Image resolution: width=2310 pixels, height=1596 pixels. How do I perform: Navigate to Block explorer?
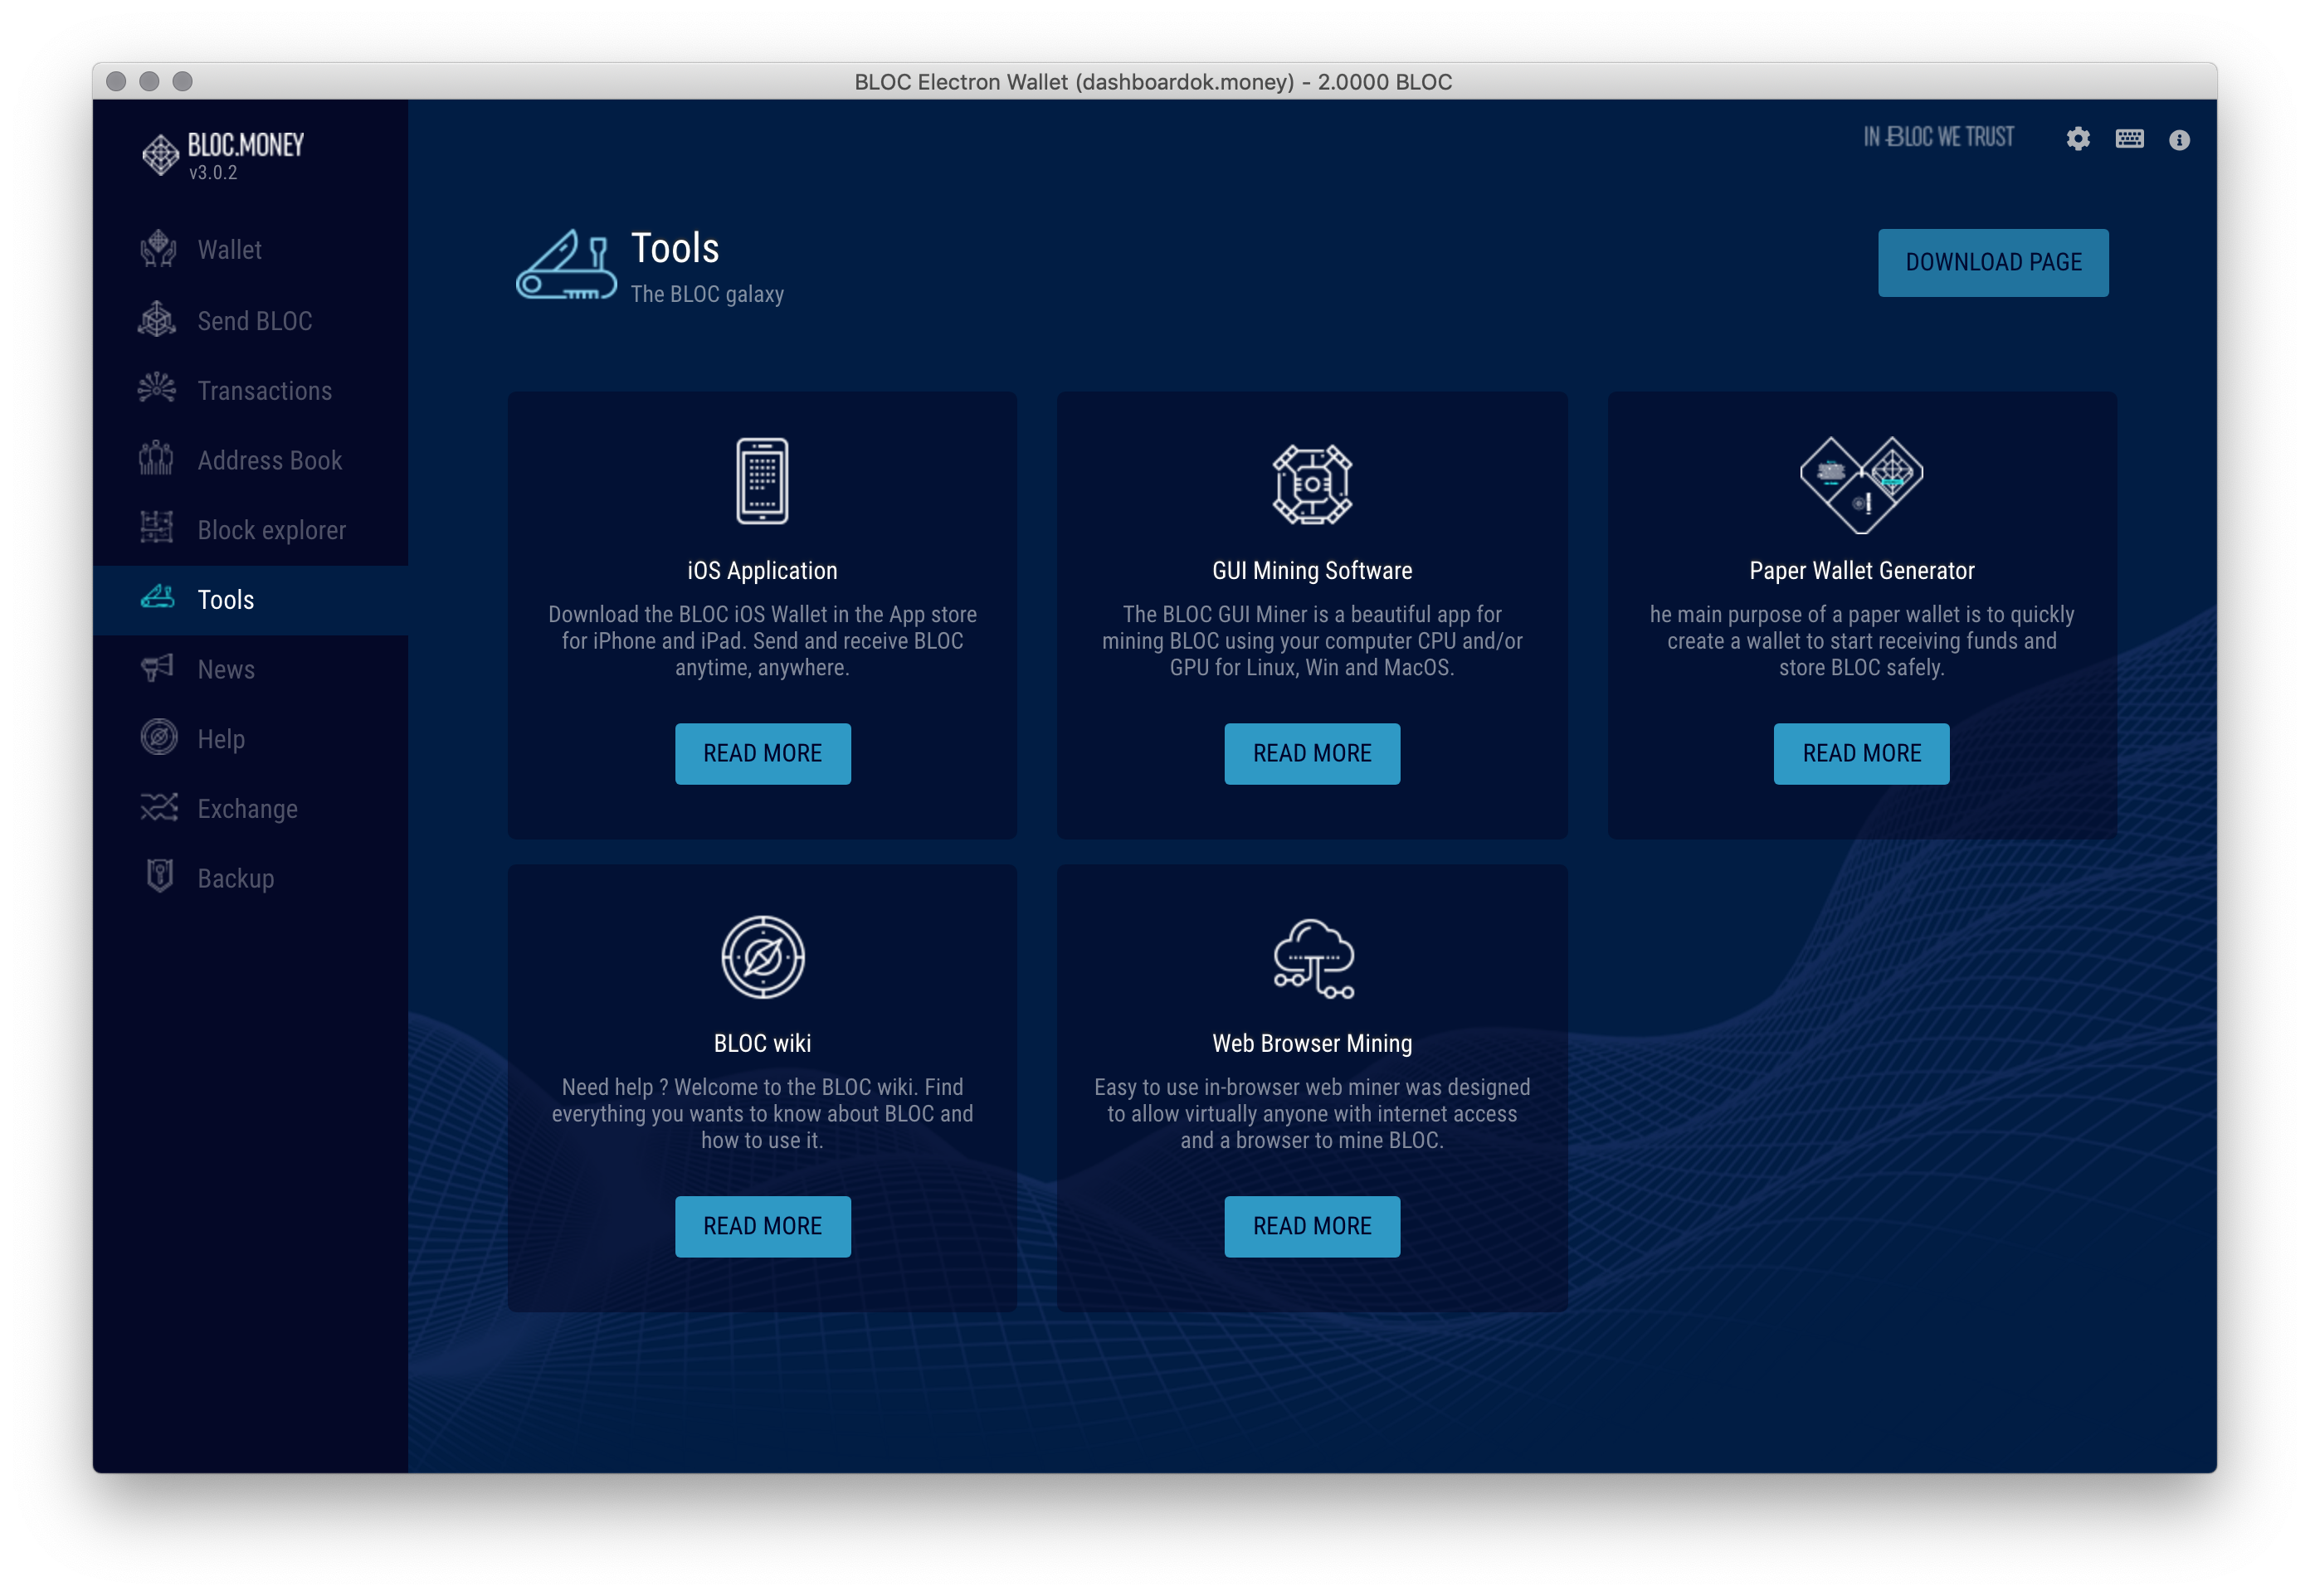tap(271, 530)
